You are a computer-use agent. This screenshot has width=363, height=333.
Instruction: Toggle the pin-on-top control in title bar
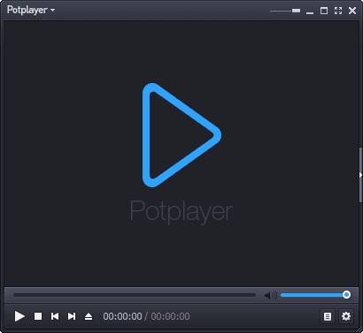(x=285, y=11)
